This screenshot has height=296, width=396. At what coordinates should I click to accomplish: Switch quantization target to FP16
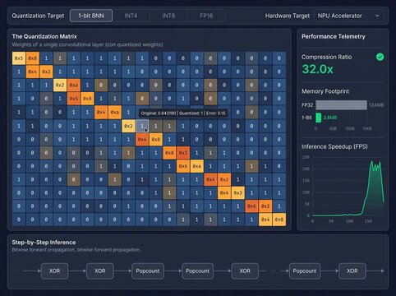206,16
